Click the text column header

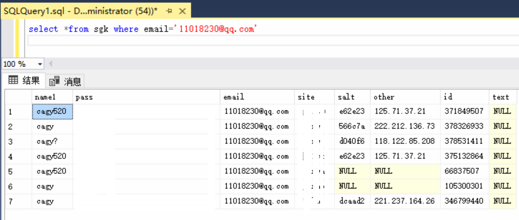click(503, 97)
